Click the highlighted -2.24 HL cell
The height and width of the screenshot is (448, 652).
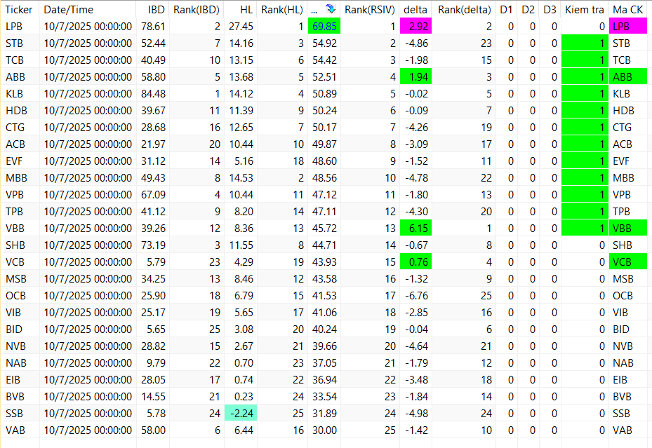coord(240,413)
